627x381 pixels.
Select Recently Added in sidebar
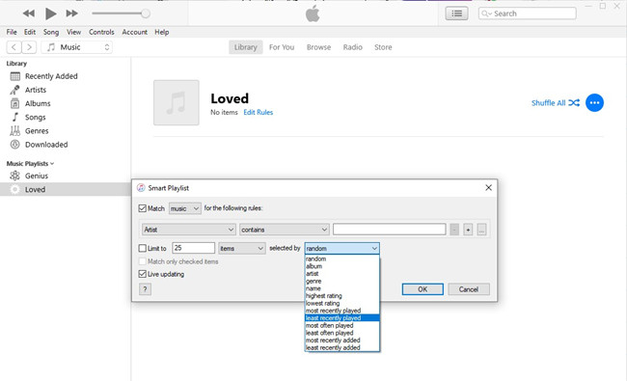tap(51, 76)
